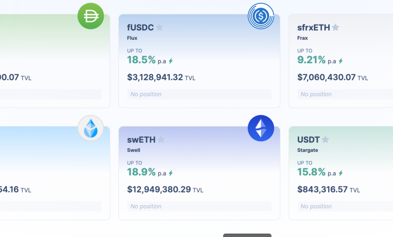Open the fUSDC vault title

140,28
